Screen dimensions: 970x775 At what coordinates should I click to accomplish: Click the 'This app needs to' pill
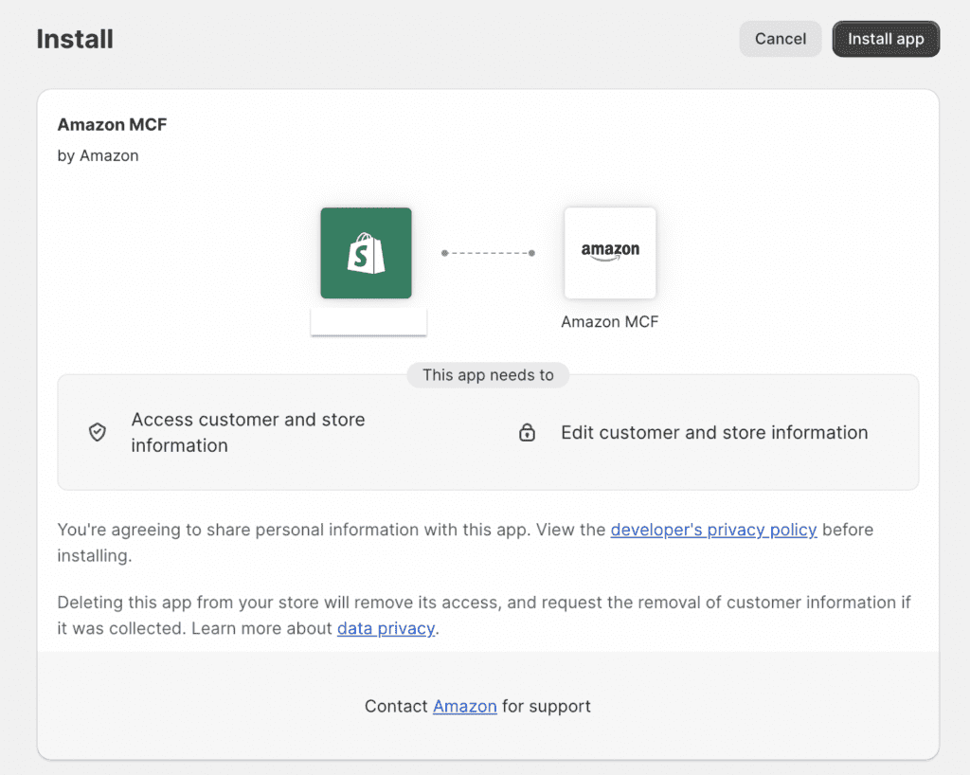pyautogui.click(x=488, y=375)
